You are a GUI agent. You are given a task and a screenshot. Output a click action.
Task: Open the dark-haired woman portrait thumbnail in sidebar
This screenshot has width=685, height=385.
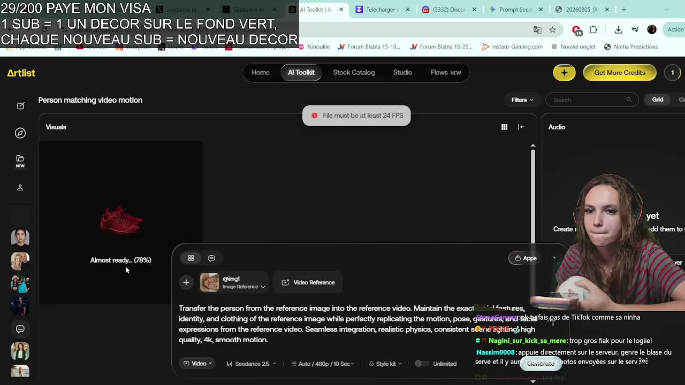coord(20,237)
